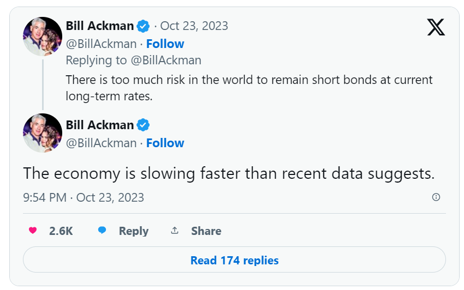Viewport: 464px width, 290px height.
Task: Open the top Oct 23, 2023 date
Action: pyautogui.click(x=194, y=26)
